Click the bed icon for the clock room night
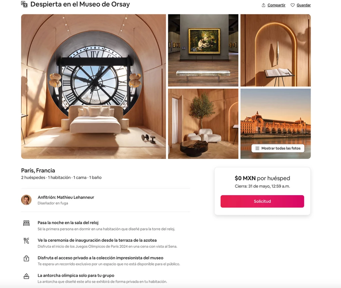The width and height of the screenshot is (341, 288). point(26,223)
